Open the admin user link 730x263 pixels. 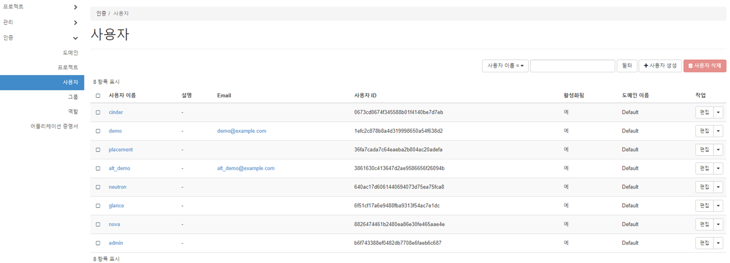pos(116,243)
